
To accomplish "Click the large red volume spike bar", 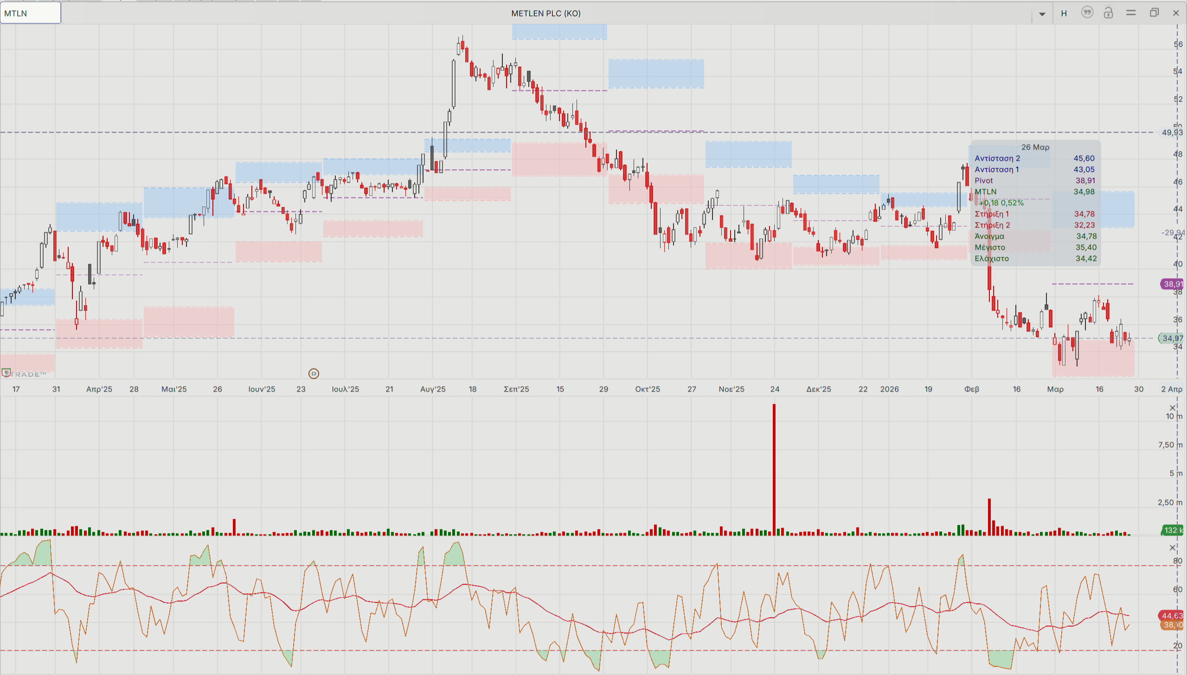I will 774,468.
